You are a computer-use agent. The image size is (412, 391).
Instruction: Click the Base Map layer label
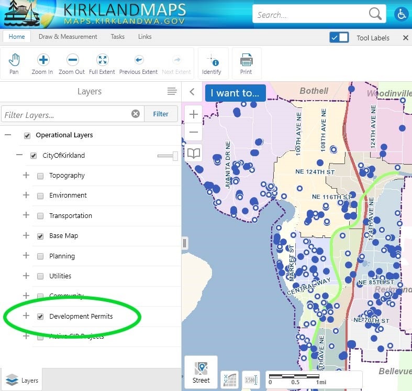click(63, 236)
